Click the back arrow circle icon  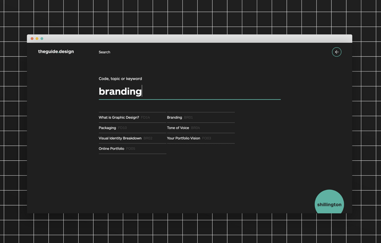336,52
